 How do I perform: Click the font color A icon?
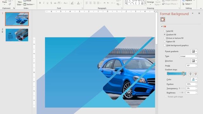tap(78, 3)
